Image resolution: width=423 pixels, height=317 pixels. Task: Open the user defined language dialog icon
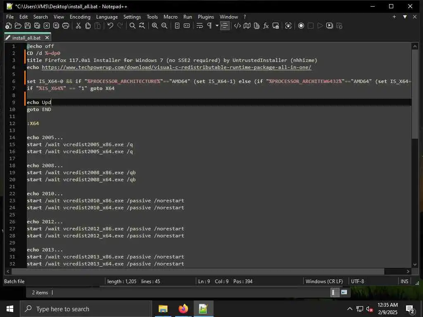238,26
